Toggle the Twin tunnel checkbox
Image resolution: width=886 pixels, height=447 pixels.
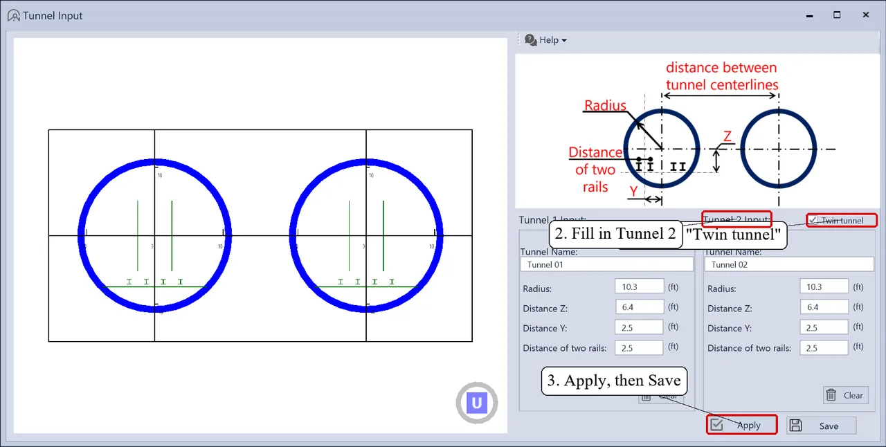pos(813,220)
